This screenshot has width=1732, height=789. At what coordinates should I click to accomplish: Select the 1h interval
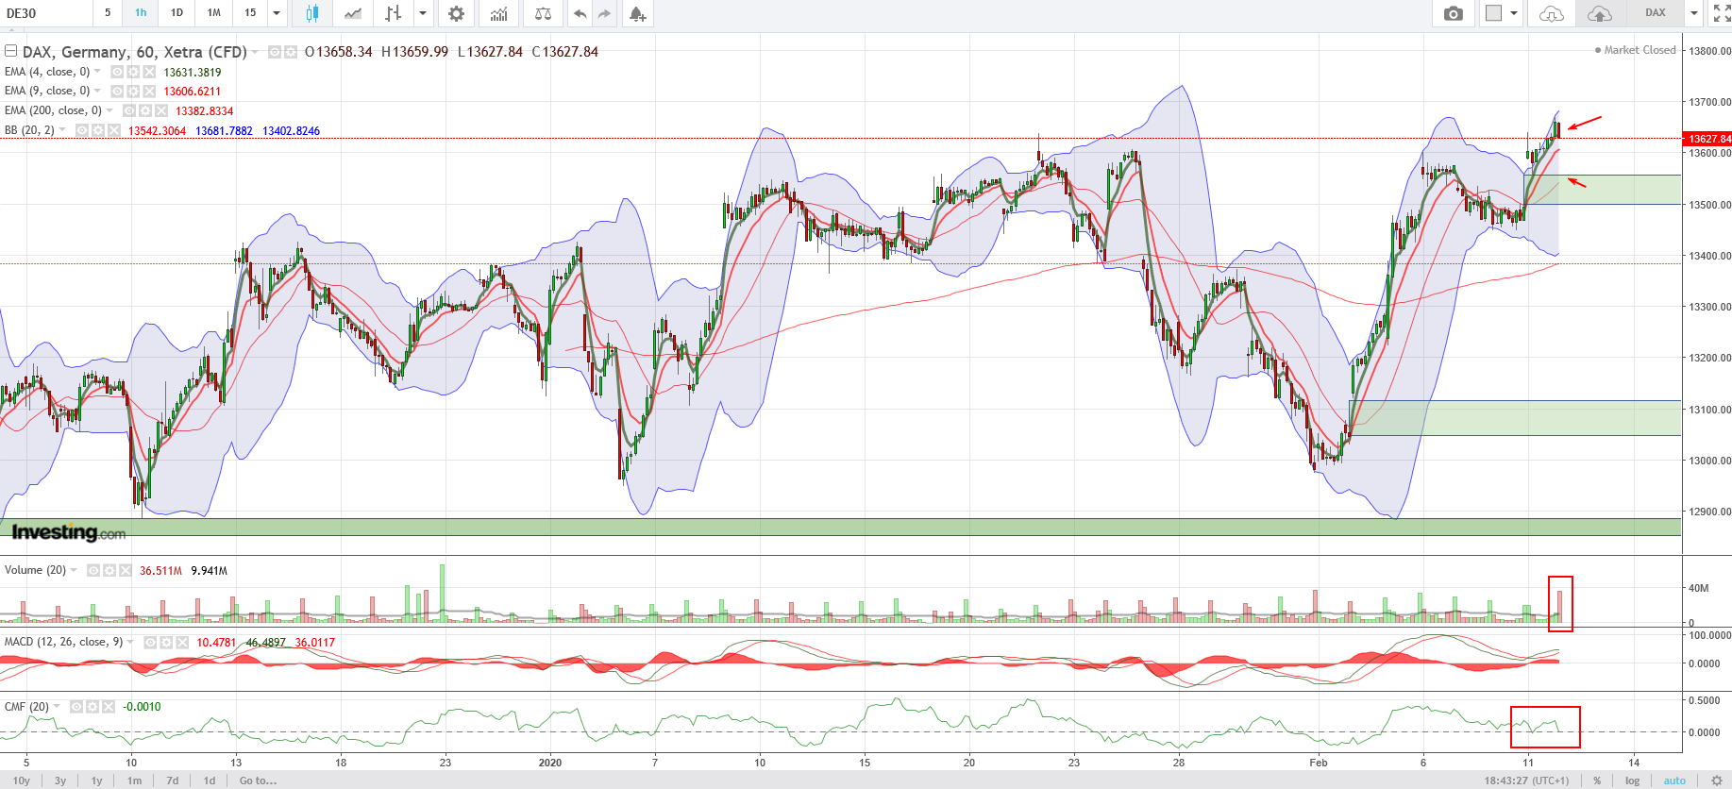coord(141,13)
